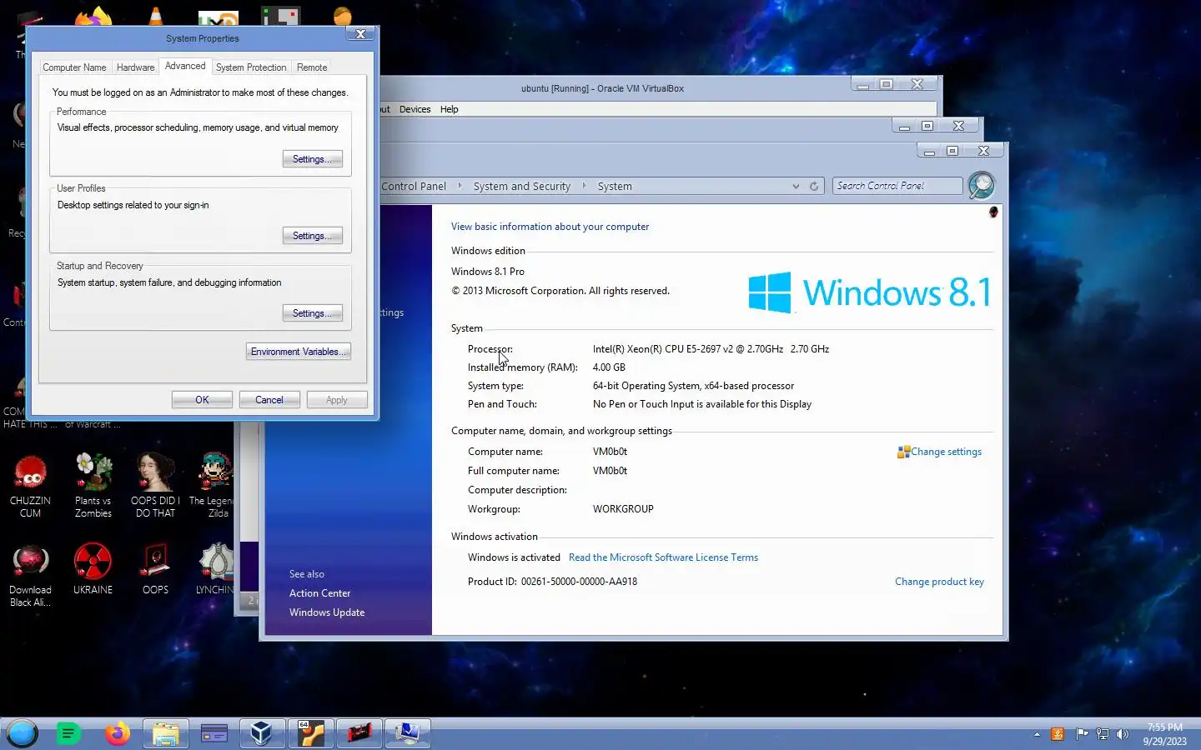
Task: Expand chevron after System and Security breadcrumb
Action: (x=584, y=186)
